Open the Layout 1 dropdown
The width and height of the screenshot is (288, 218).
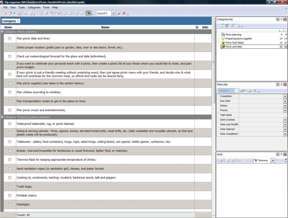point(113,13)
